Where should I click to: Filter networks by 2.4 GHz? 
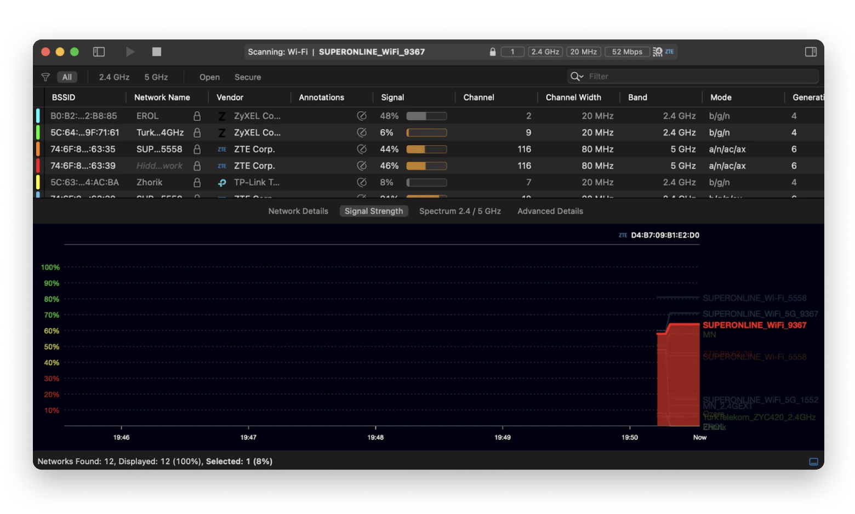click(x=114, y=77)
